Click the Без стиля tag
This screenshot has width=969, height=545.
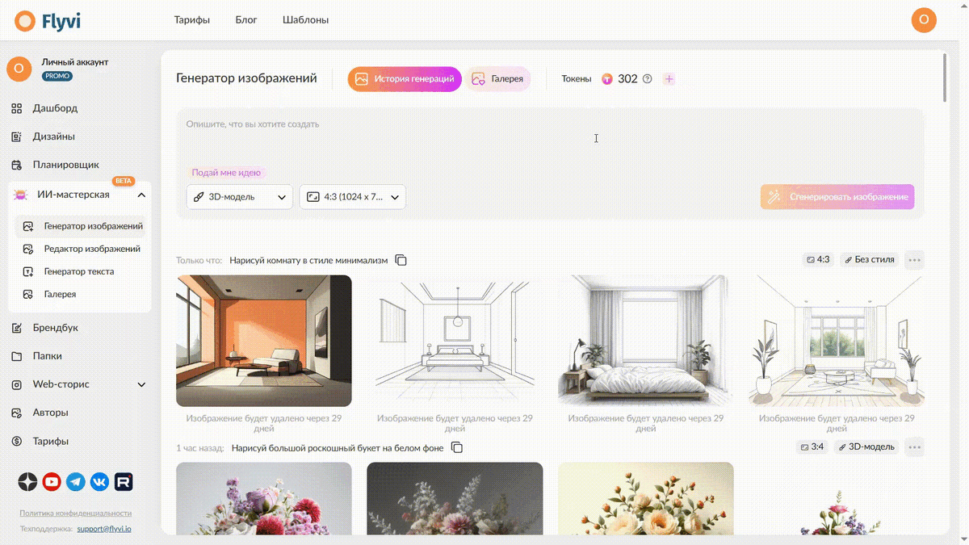pos(870,260)
